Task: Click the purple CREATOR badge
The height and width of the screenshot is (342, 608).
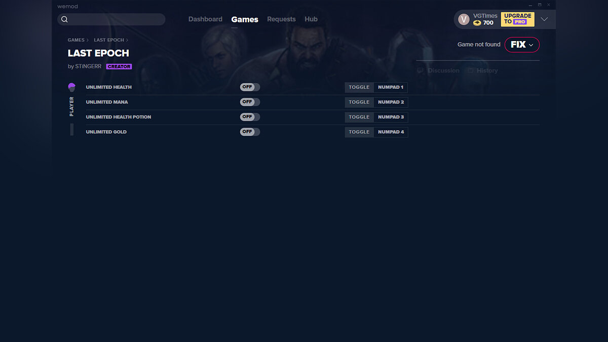Action: pos(119,67)
